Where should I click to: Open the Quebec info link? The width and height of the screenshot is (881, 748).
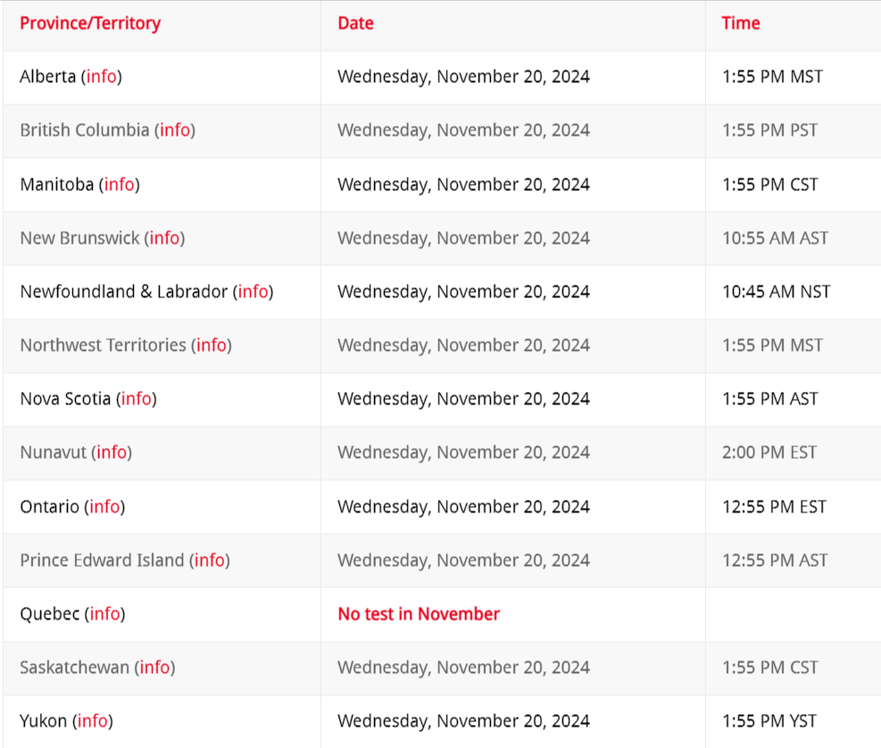(x=104, y=614)
